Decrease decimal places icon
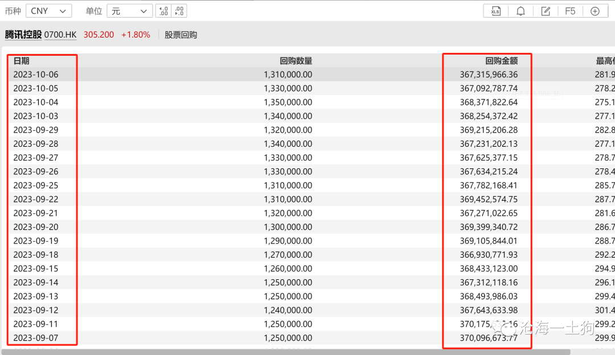 (x=179, y=11)
